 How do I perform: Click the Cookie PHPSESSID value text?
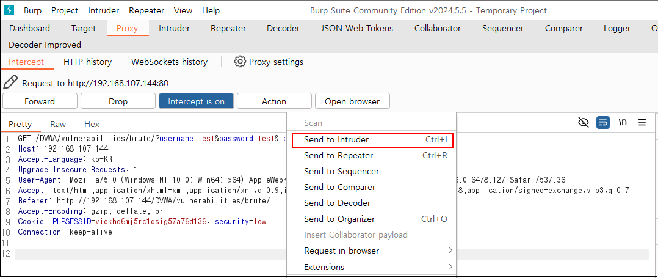coord(151,221)
